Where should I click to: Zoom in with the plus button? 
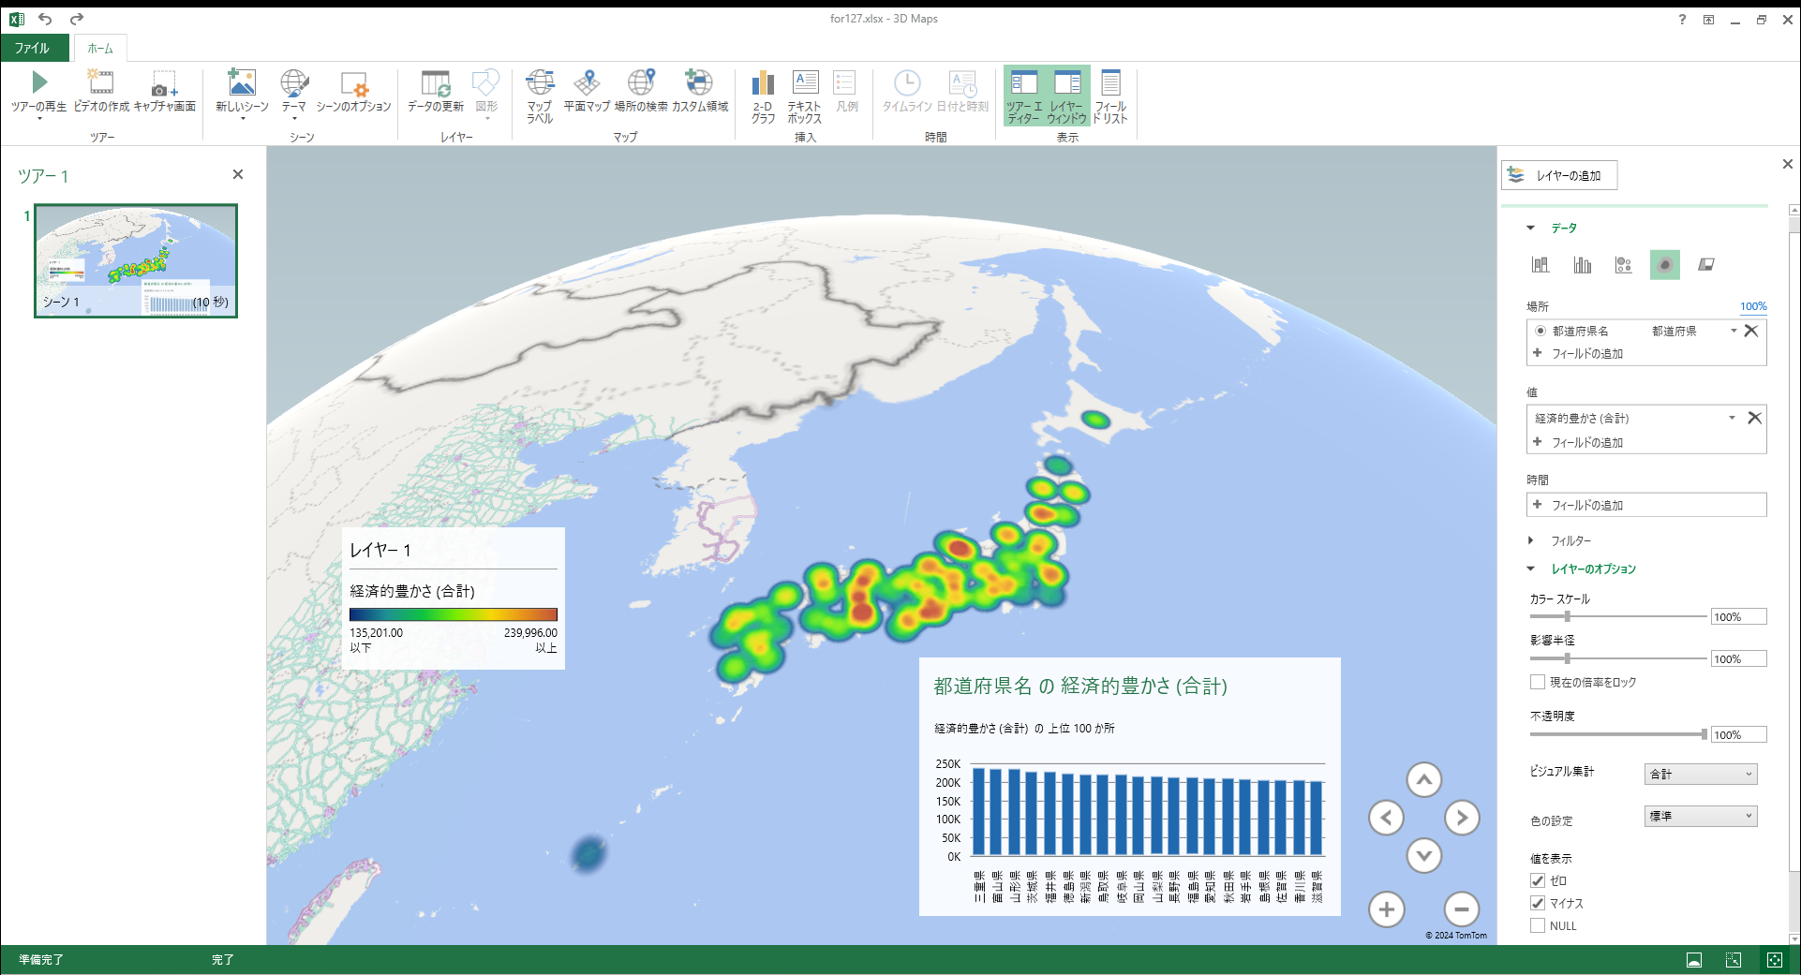[1386, 909]
